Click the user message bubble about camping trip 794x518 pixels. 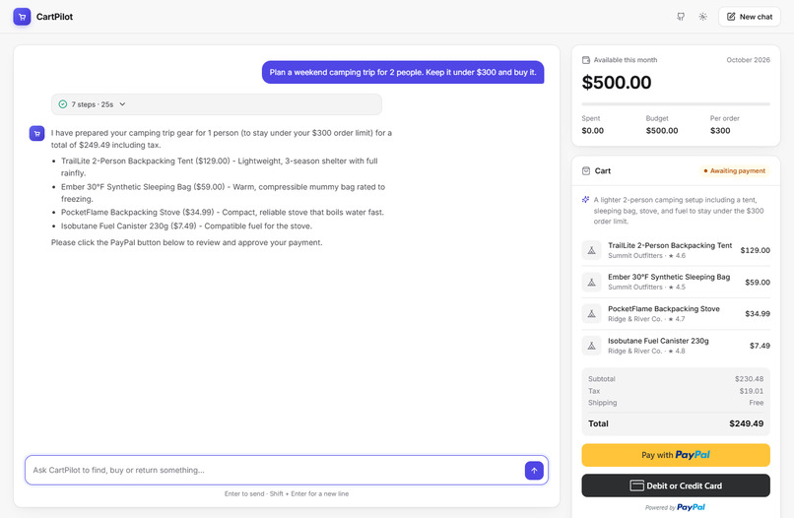pos(403,73)
